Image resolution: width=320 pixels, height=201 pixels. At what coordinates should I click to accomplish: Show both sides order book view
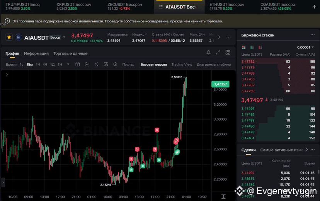244,47
